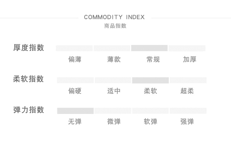Click the bar segment above 超柔
This screenshot has height=146, width=231.
pos(188,80)
